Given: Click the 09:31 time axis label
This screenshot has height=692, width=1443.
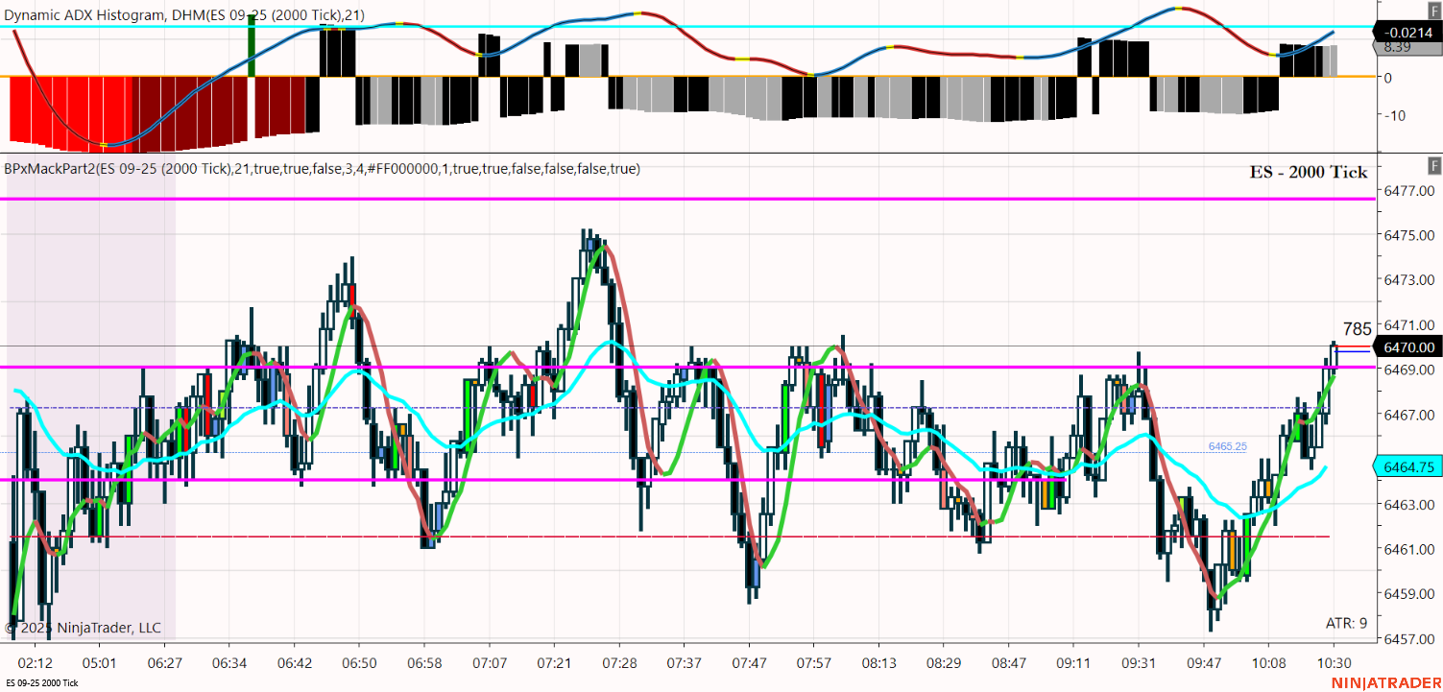Looking at the screenshot, I should (1138, 662).
